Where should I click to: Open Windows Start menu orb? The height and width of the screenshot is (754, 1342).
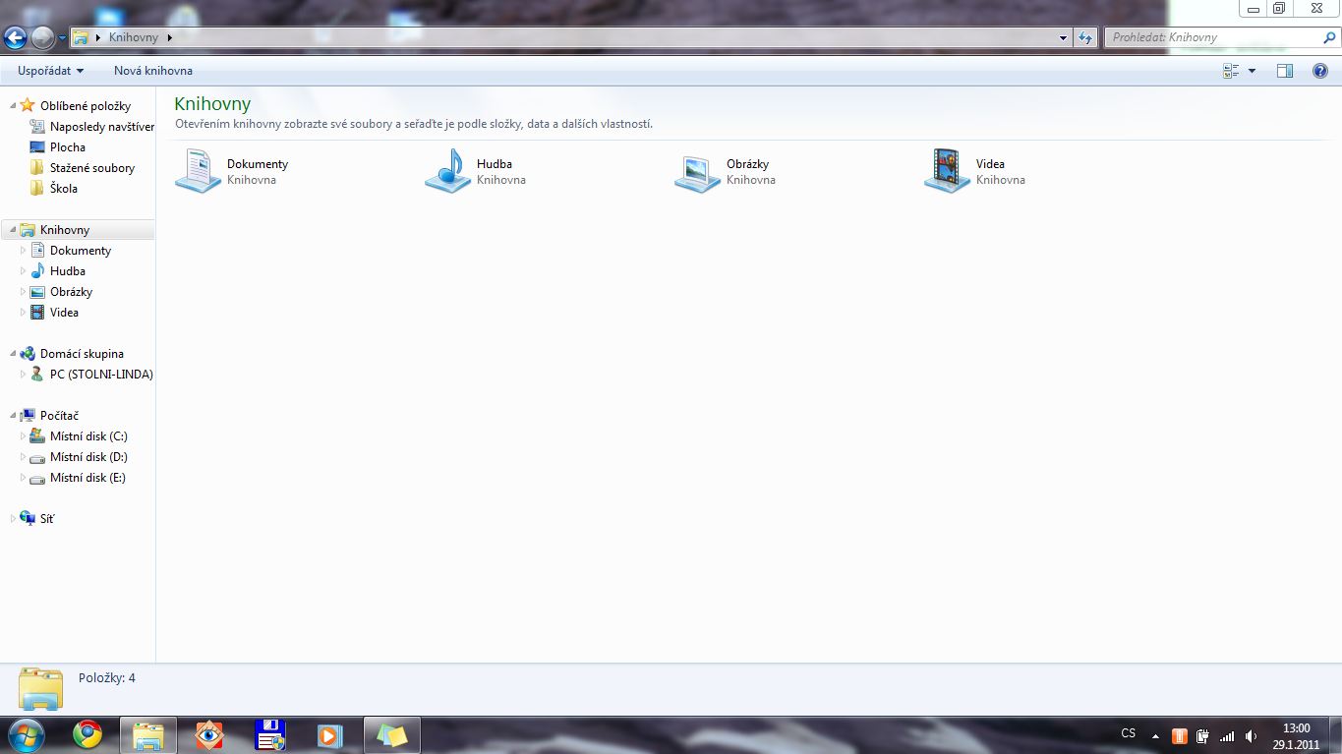(26, 734)
